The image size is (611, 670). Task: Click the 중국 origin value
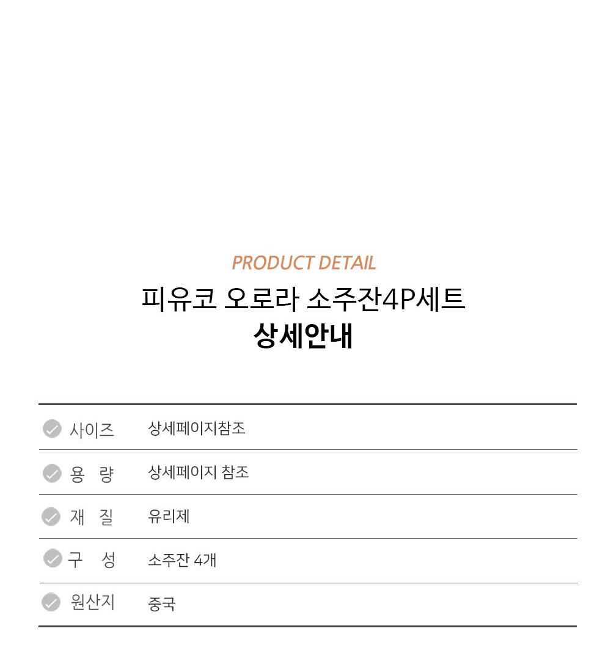pyautogui.click(x=162, y=604)
